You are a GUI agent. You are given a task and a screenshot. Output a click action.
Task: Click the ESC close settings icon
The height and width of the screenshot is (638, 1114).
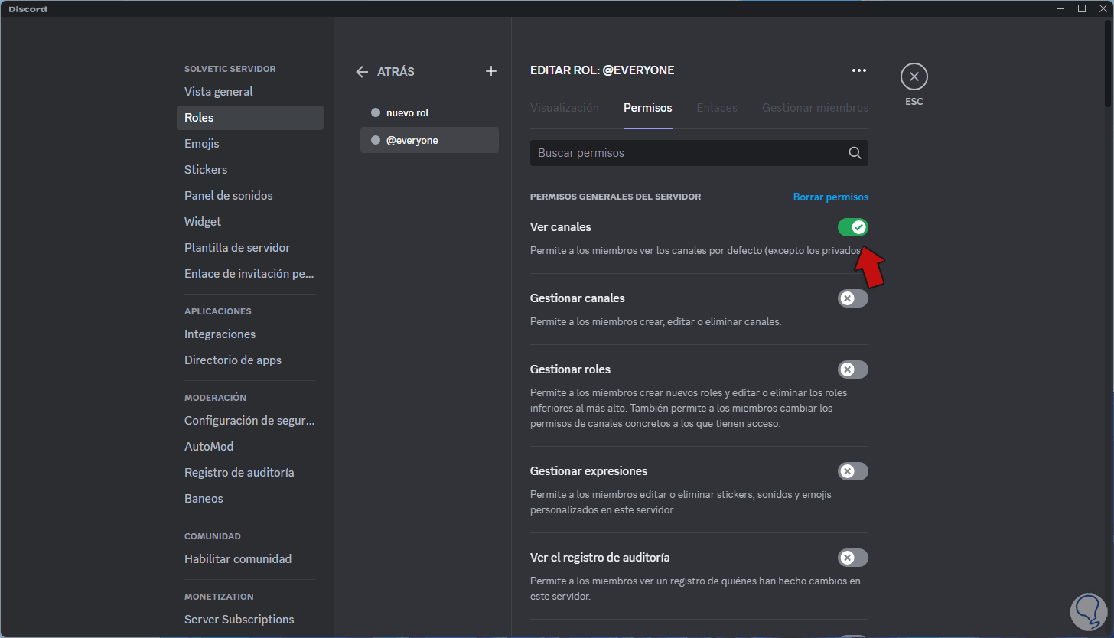[x=914, y=77]
